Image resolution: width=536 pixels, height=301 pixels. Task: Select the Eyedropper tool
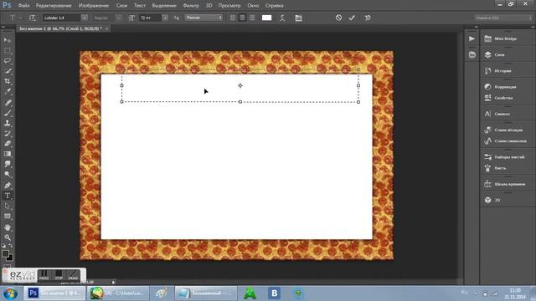pyautogui.click(x=8, y=91)
